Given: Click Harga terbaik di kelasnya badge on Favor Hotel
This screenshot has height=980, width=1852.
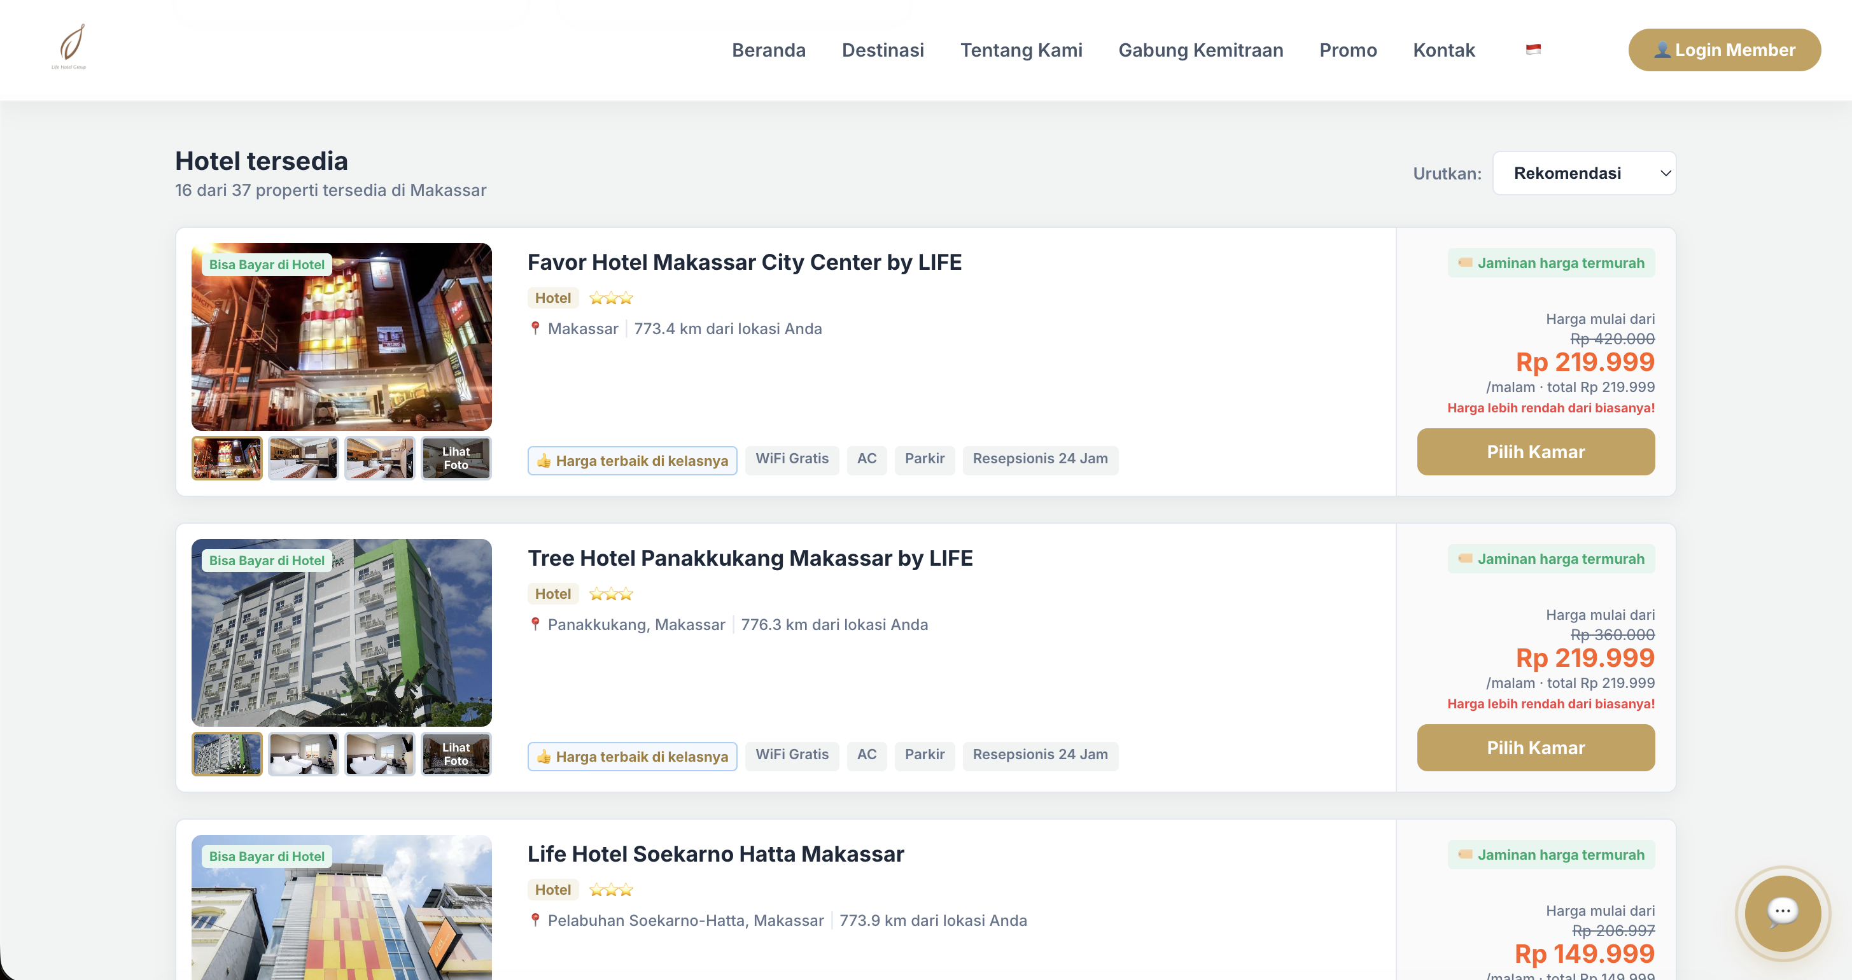Looking at the screenshot, I should [x=632, y=460].
